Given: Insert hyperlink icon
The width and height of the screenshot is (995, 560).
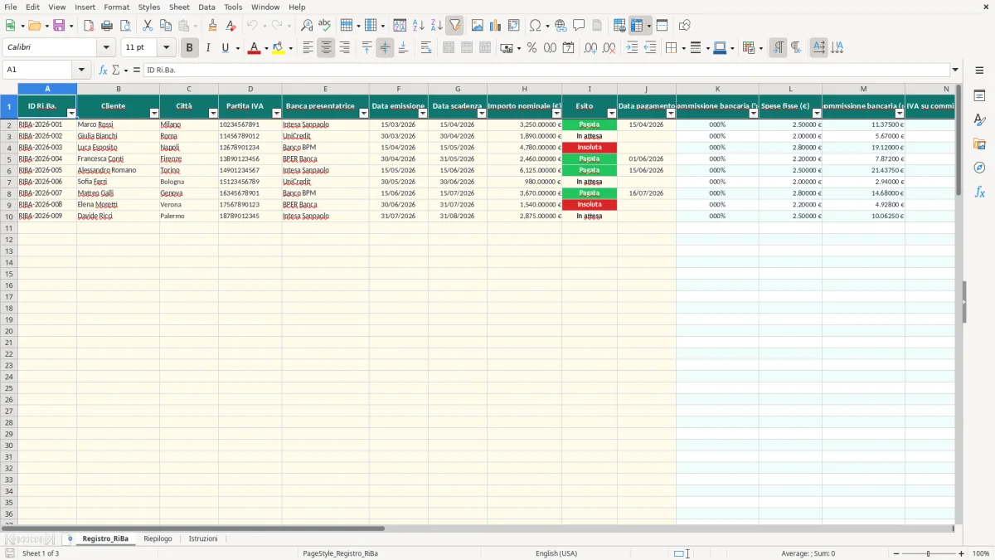Looking at the screenshot, I should (561, 26).
